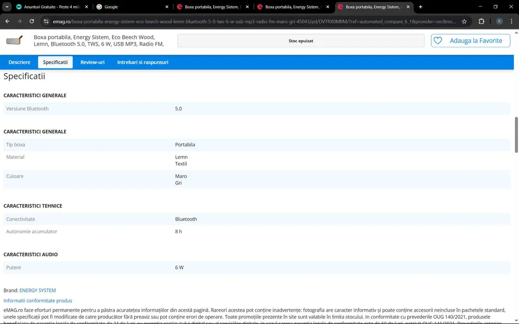
Task: Open the Review-uri section tab
Action: [x=92, y=62]
